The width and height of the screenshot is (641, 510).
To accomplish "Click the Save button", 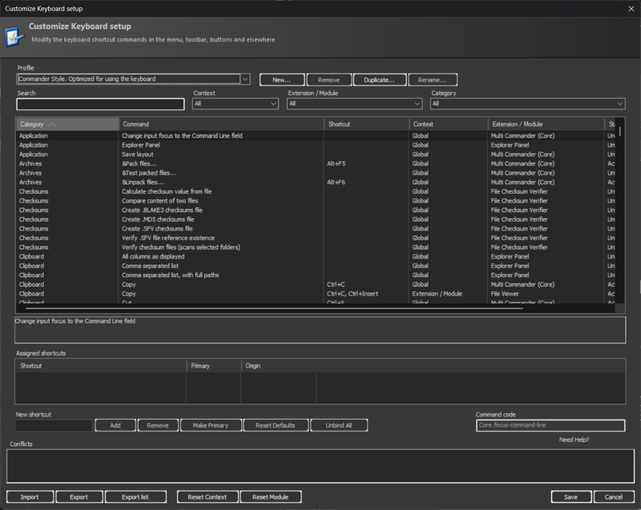I will coord(571,497).
